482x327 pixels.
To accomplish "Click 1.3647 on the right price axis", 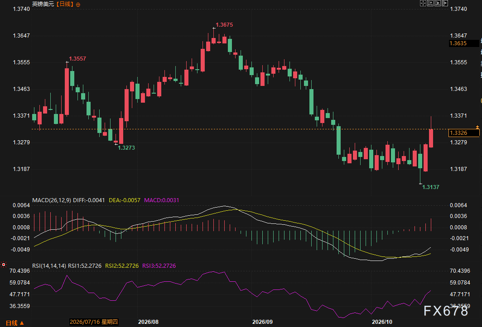I will point(458,36).
